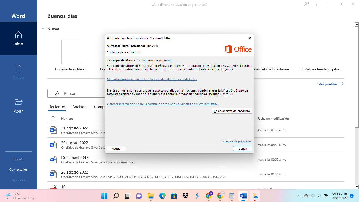The height and width of the screenshot is (202, 359).
Task: Choose the Documento en blanco template thumbnail
Action: coord(71,52)
